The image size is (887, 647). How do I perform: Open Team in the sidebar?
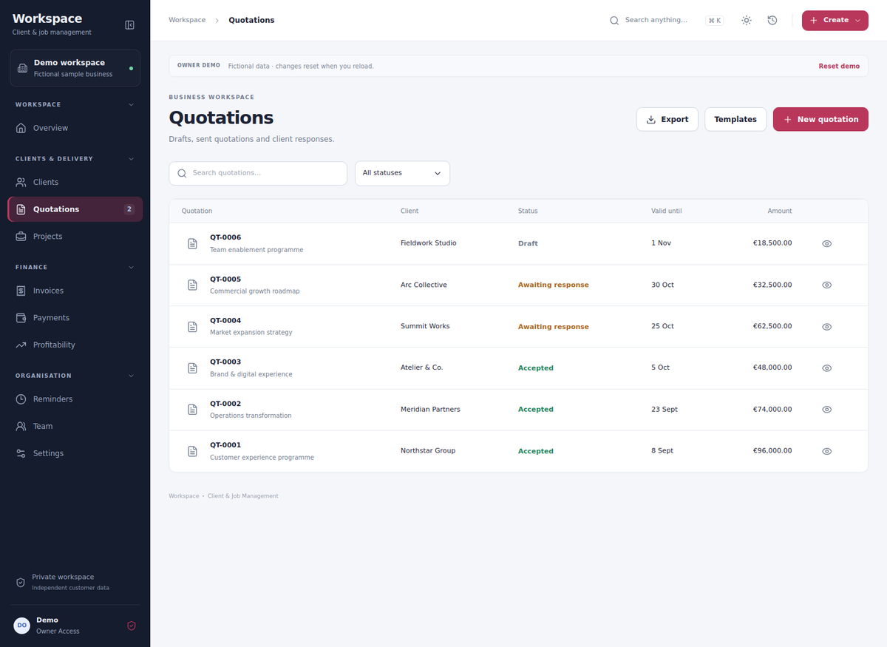click(x=75, y=426)
